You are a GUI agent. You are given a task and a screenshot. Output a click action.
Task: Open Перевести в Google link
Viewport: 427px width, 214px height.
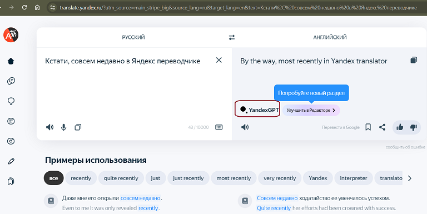pyautogui.click(x=341, y=127)
